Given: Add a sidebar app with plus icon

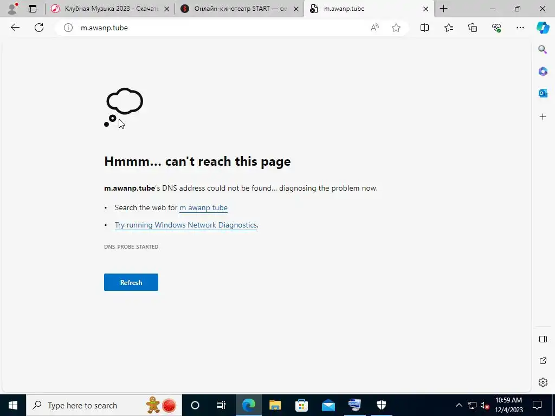Looking at the screenshot, I should pyautogui.click(x=543, y=117).
